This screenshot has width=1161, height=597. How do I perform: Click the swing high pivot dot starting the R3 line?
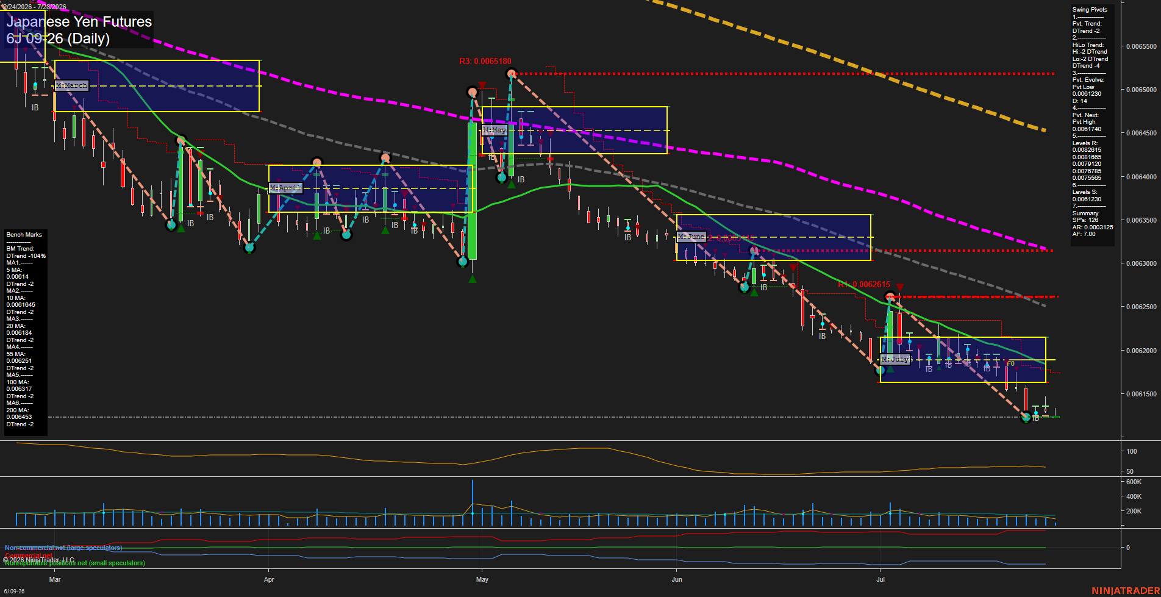(512, 74)
